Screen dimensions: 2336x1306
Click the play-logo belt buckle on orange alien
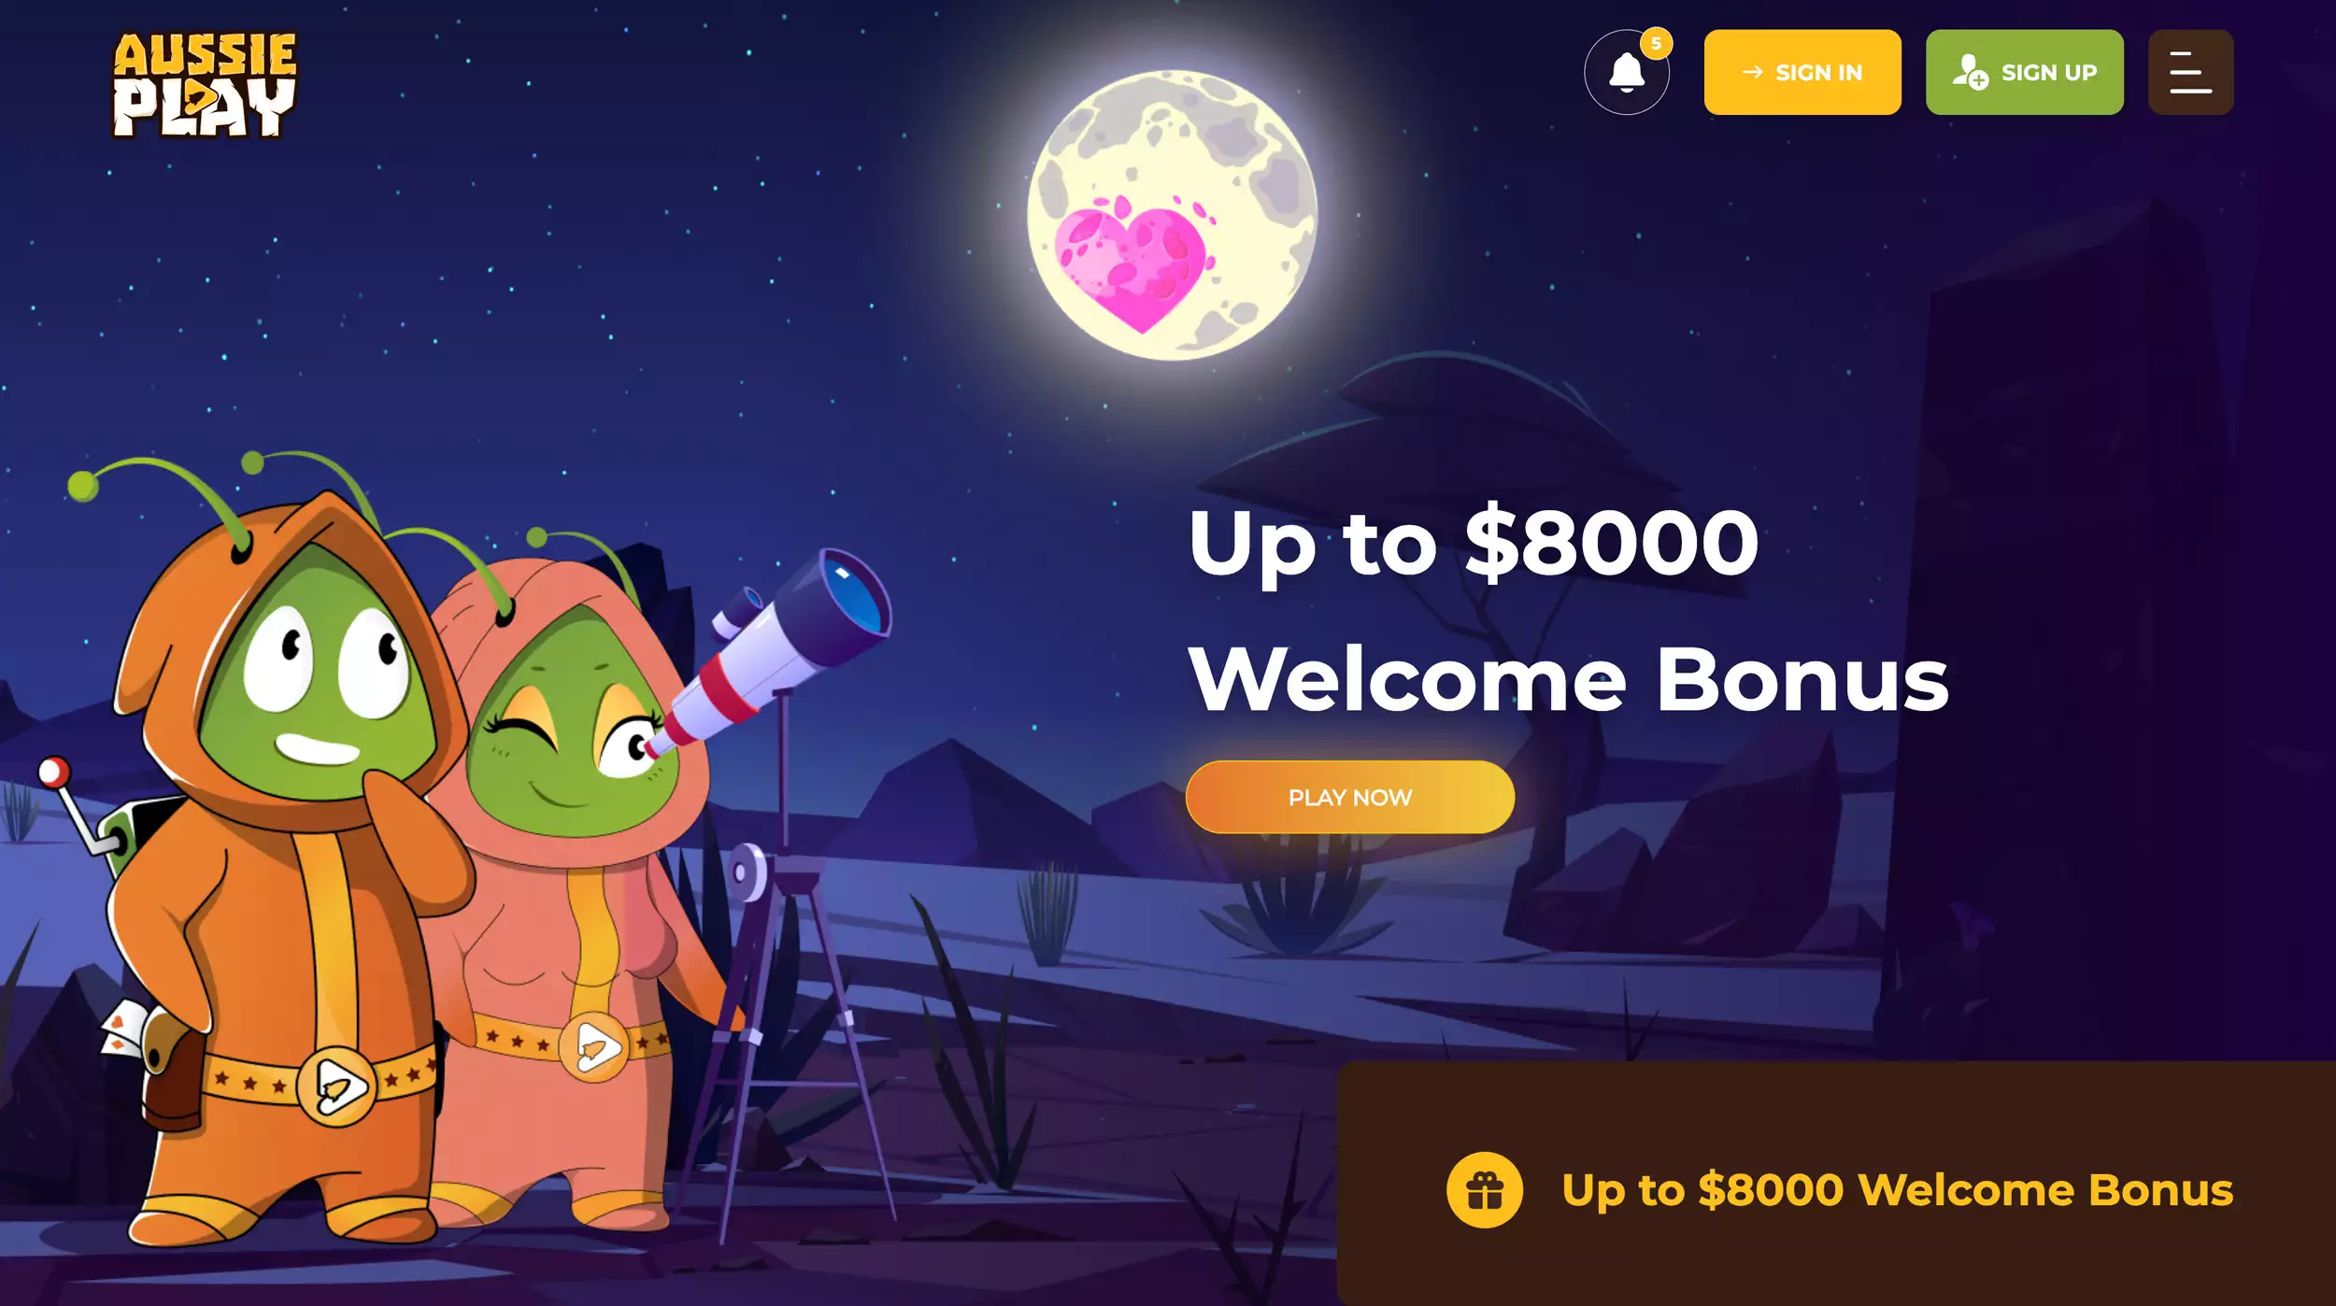335,1087
